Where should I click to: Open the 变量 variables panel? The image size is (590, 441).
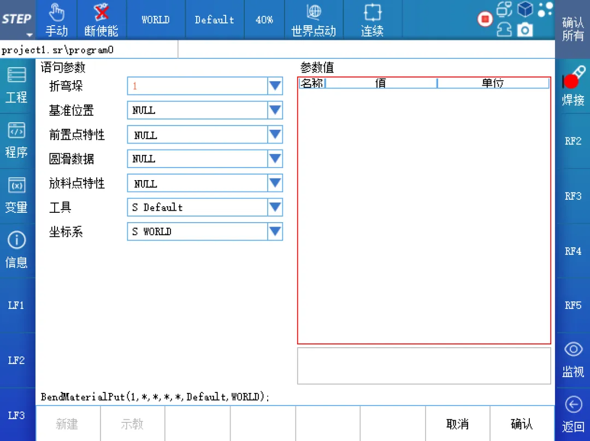(16, 196)
